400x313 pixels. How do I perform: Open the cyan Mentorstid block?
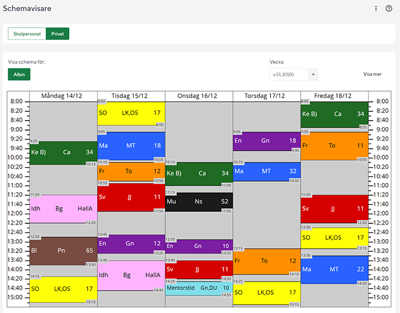(x=199, y=288)
